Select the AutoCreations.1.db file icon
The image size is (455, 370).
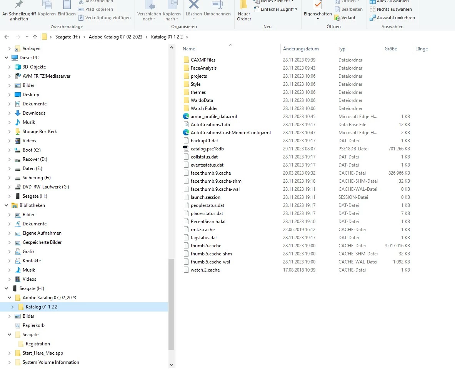coord(186,125)
